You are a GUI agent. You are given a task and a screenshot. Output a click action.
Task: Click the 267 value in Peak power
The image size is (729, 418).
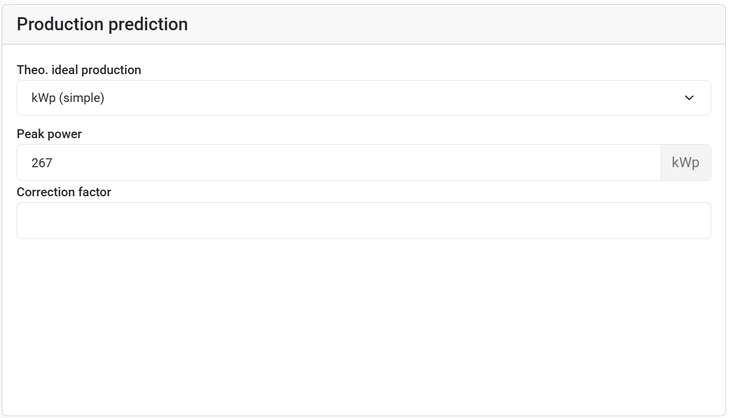click(x=42, y=162)
